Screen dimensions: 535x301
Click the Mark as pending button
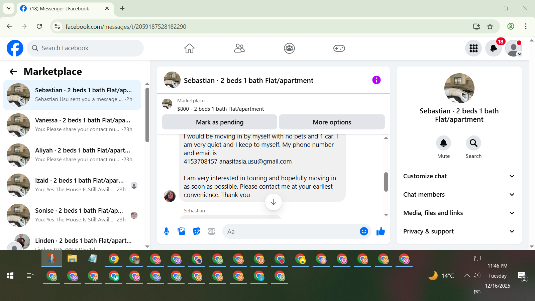220,122
